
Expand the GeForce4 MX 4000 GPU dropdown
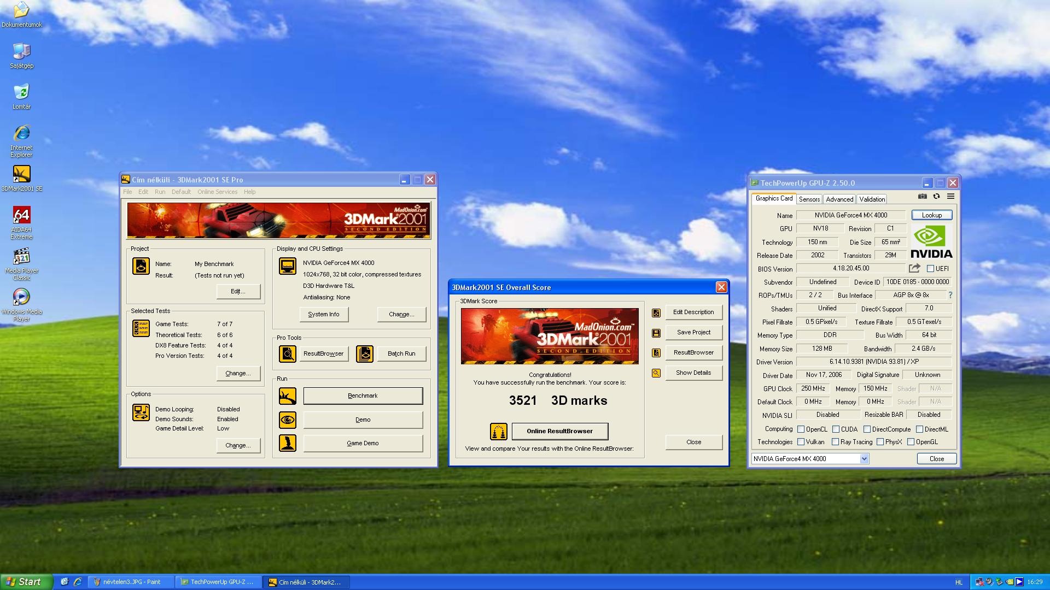pos(864,459)
